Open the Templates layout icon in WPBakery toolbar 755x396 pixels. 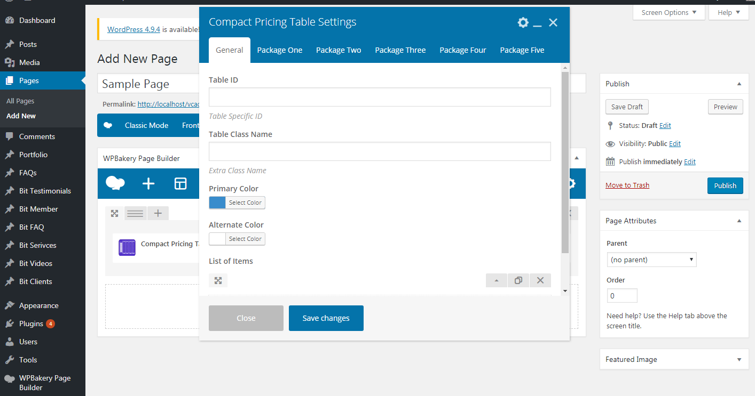(x=180, y=184)
